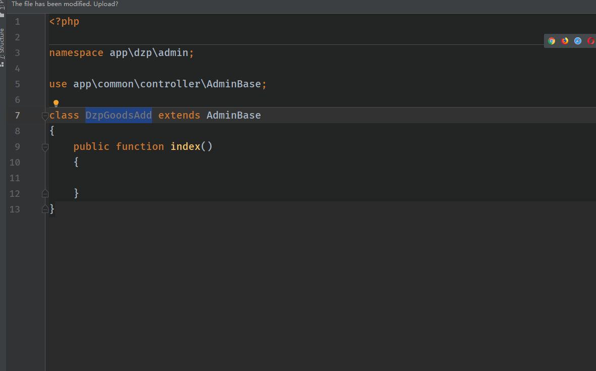Collapse the DzpGoodsAdd class fold marker
The image size is (596, 371).
click(45, 116)
